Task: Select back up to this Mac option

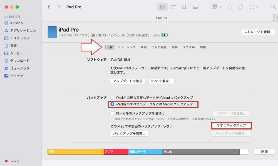Action: 112,104
